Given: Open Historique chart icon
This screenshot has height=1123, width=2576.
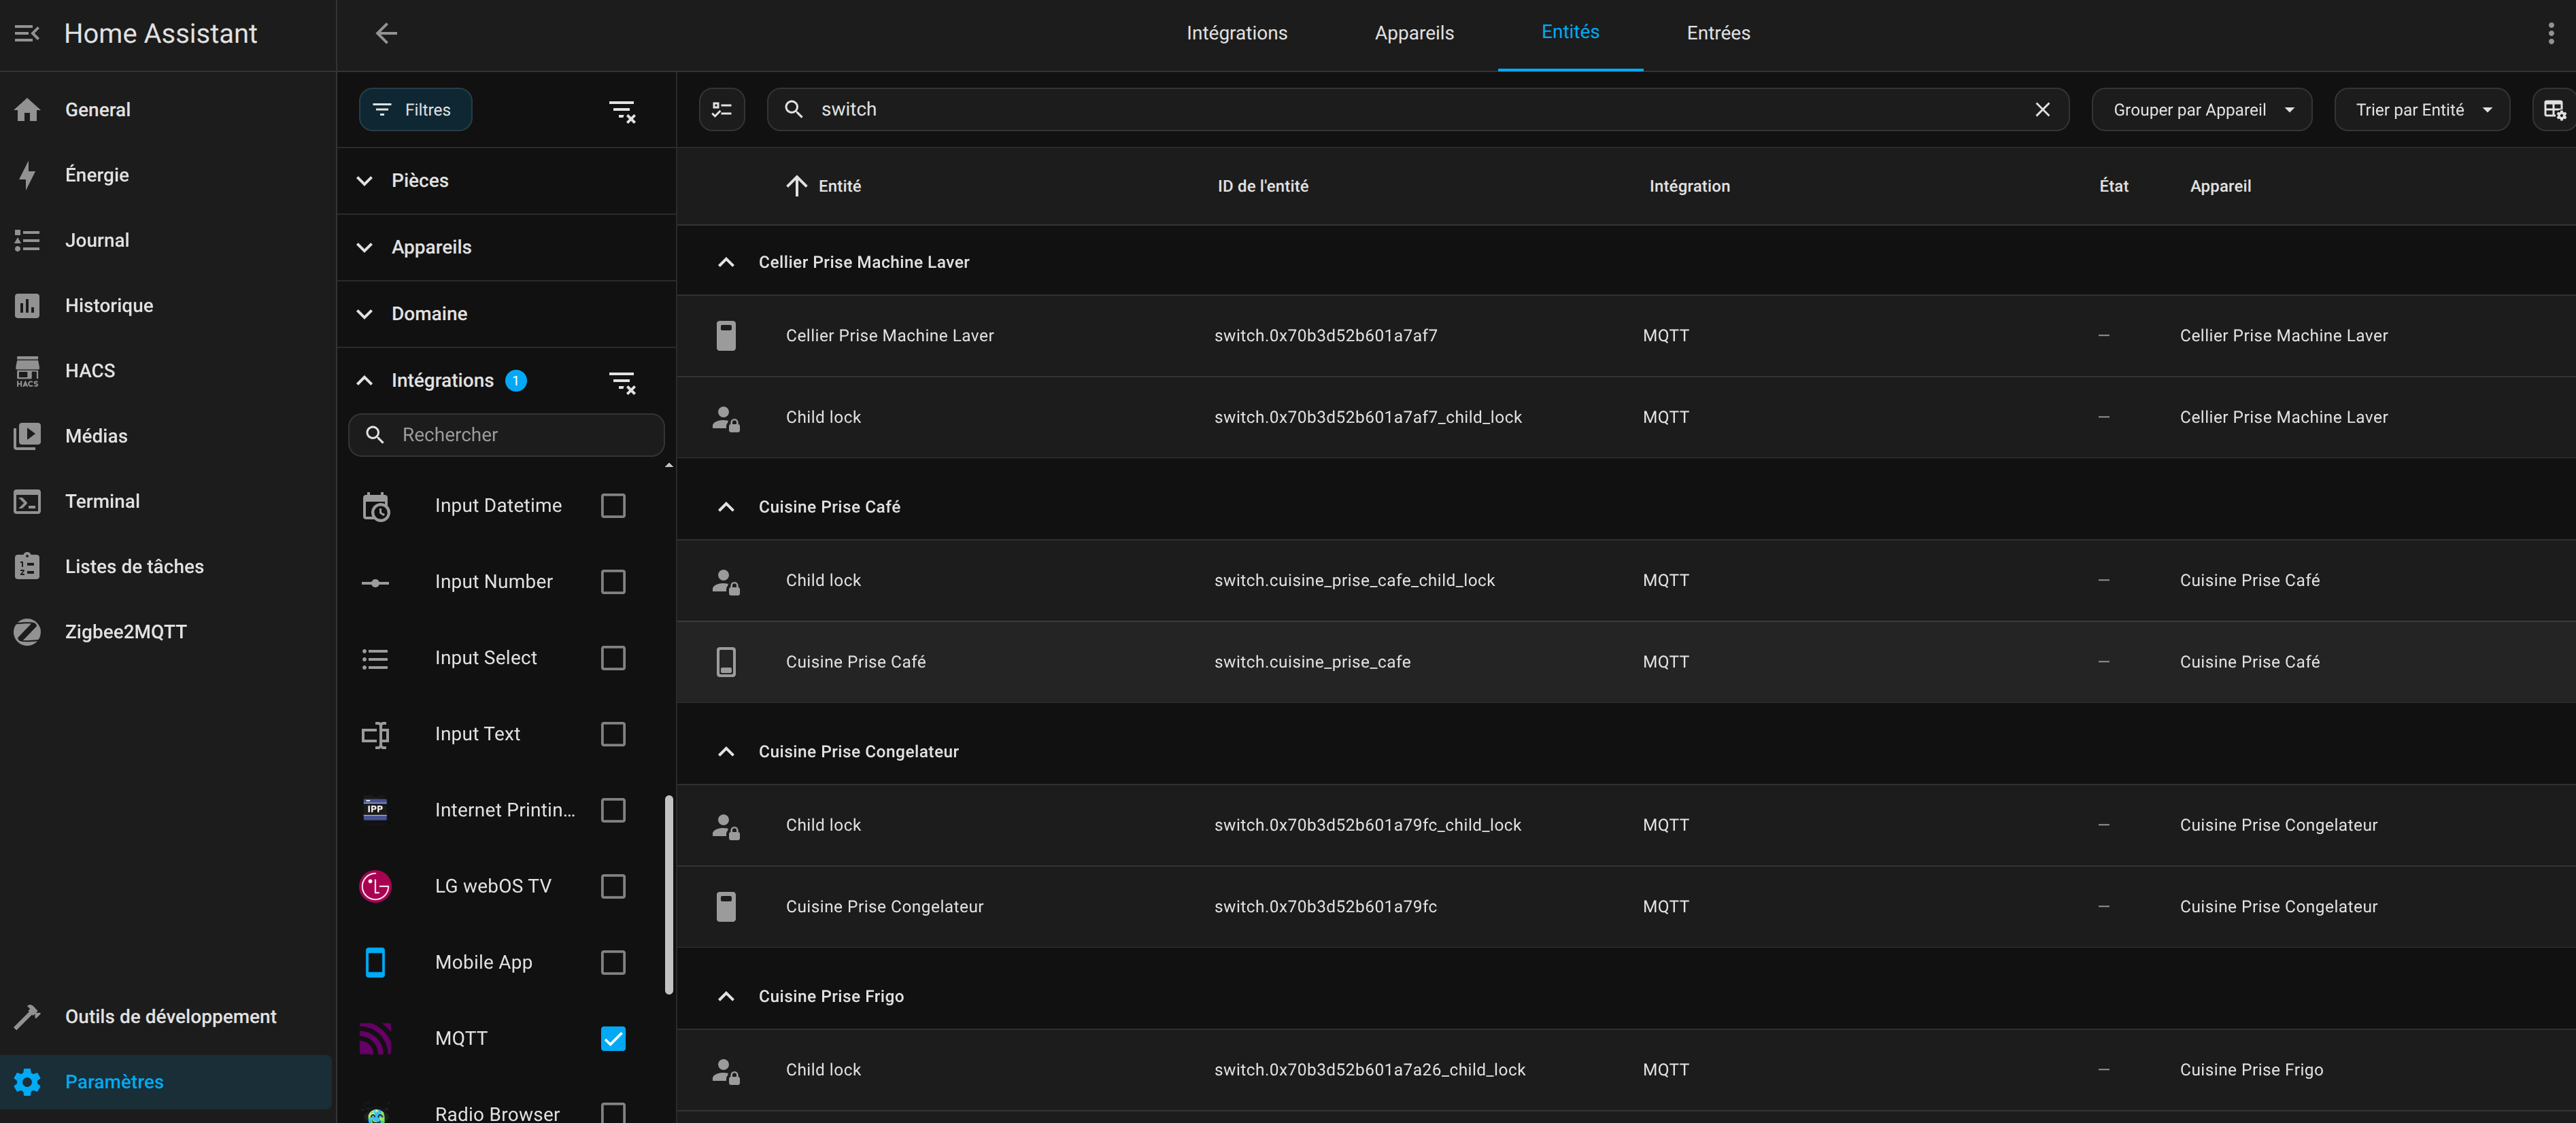Looking at the screenshot, I should pyautogui.click(x=27, y=305).
